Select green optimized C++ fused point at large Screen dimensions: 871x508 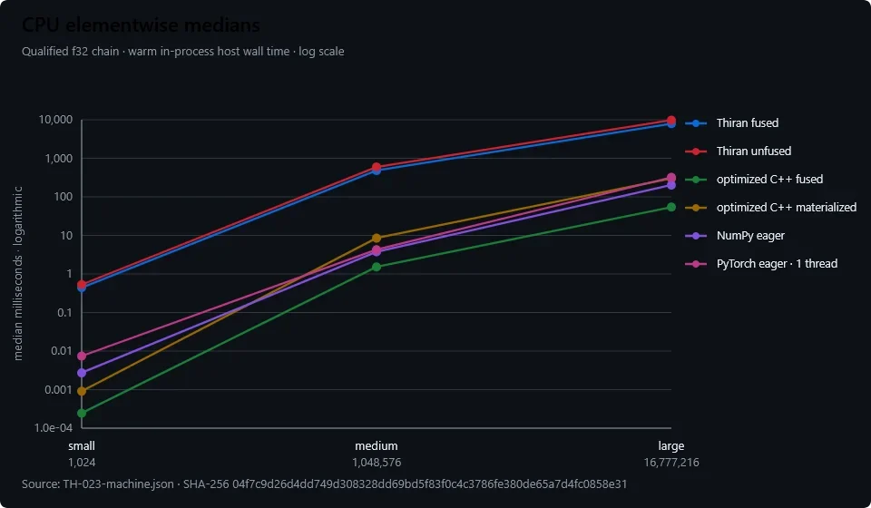tap(671, 207)
